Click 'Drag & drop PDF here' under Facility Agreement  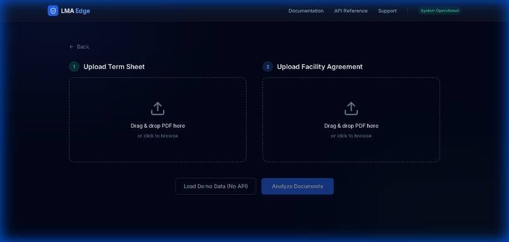click(351, 126)
